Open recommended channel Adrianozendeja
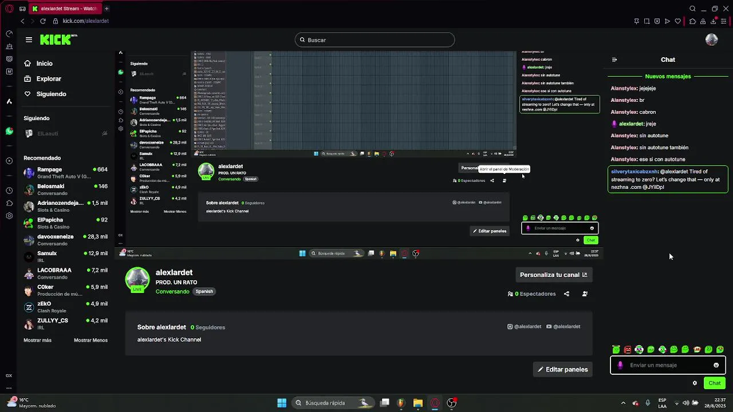 coord(65,206)
